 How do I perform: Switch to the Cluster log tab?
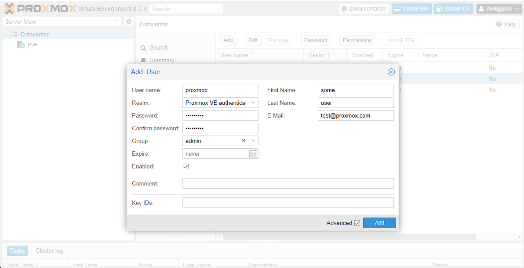[x=49, y=250]
